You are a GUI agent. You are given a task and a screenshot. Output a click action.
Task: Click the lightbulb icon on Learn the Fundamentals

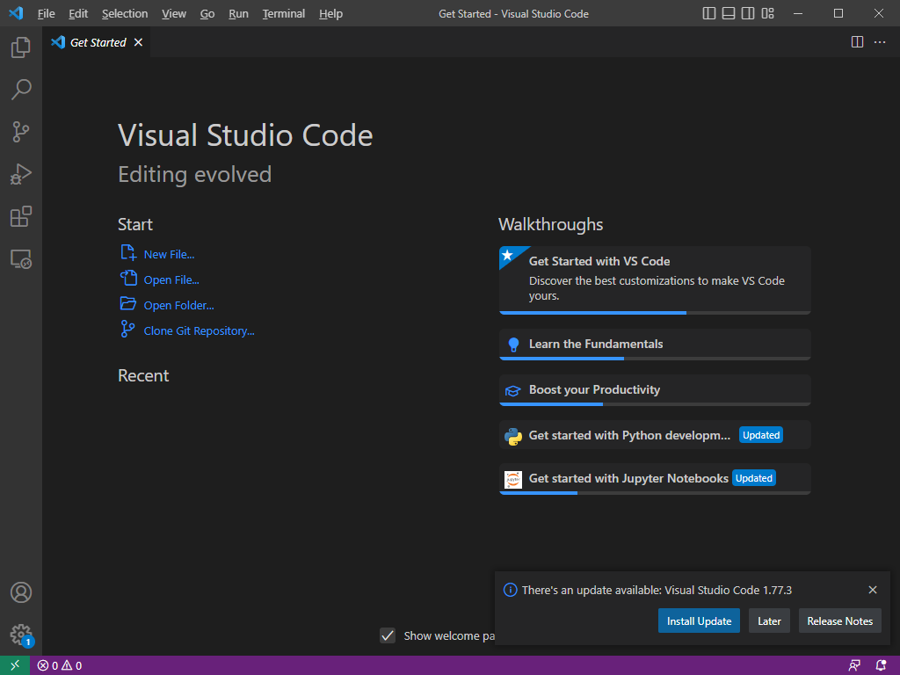513,345
